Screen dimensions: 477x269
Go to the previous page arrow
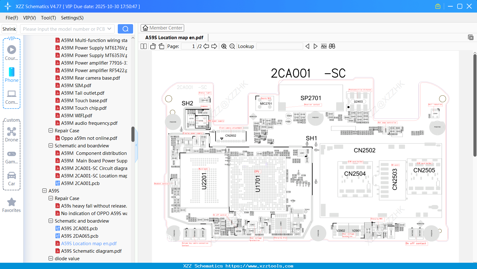(206, 46)
